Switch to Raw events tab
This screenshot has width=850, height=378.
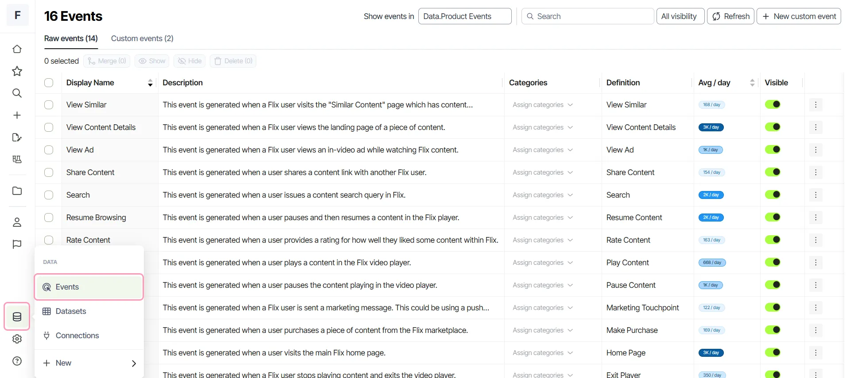coord(71,38)
